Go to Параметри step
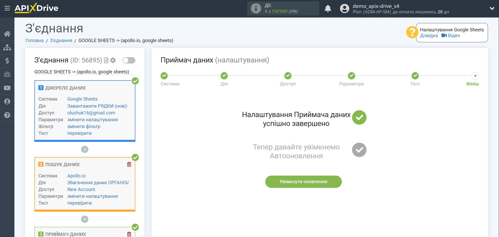The height and width of the screenshot is (237, 499). tap(351, 76)
